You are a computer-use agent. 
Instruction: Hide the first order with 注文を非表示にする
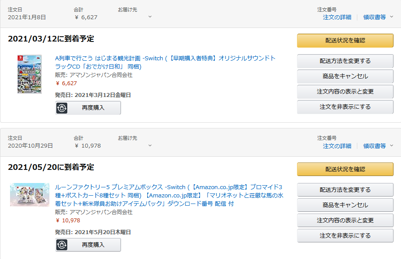click(345, 107)
